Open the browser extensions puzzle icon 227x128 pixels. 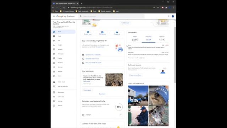click(x=166, y=7)
